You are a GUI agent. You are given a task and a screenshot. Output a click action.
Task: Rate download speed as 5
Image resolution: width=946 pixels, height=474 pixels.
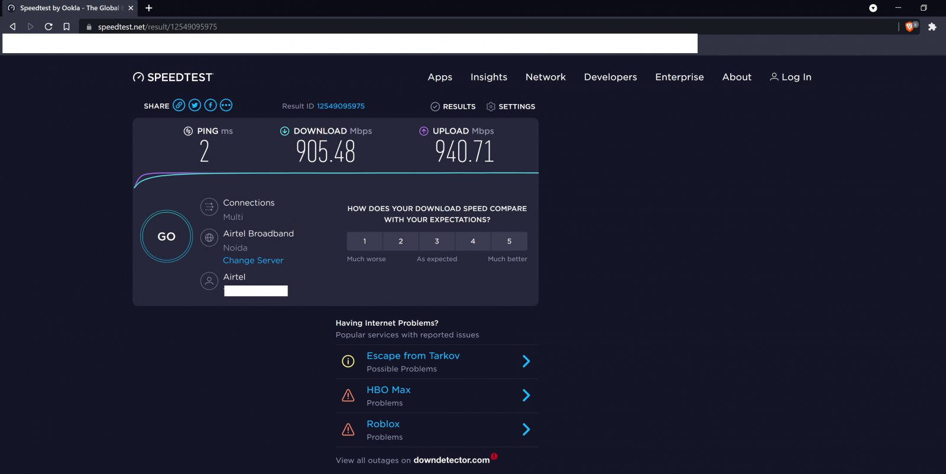coord(509,241)
